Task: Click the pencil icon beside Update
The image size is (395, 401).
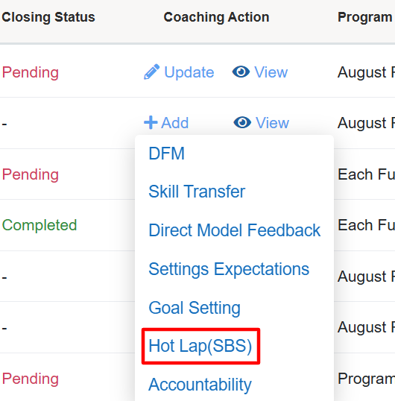Action: (151, 72)
